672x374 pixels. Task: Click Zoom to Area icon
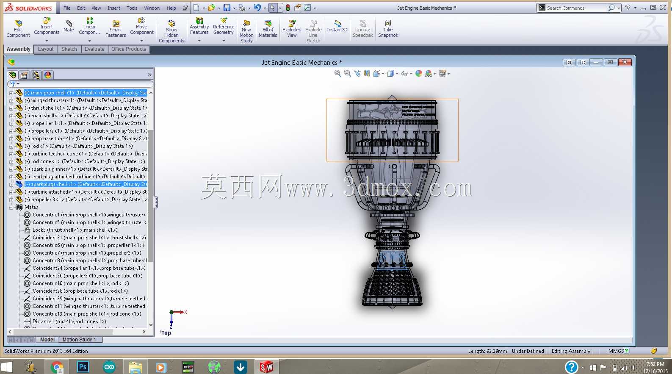(x=348, y=73)
